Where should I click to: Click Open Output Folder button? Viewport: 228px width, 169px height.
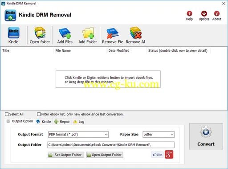click(105, 155)
